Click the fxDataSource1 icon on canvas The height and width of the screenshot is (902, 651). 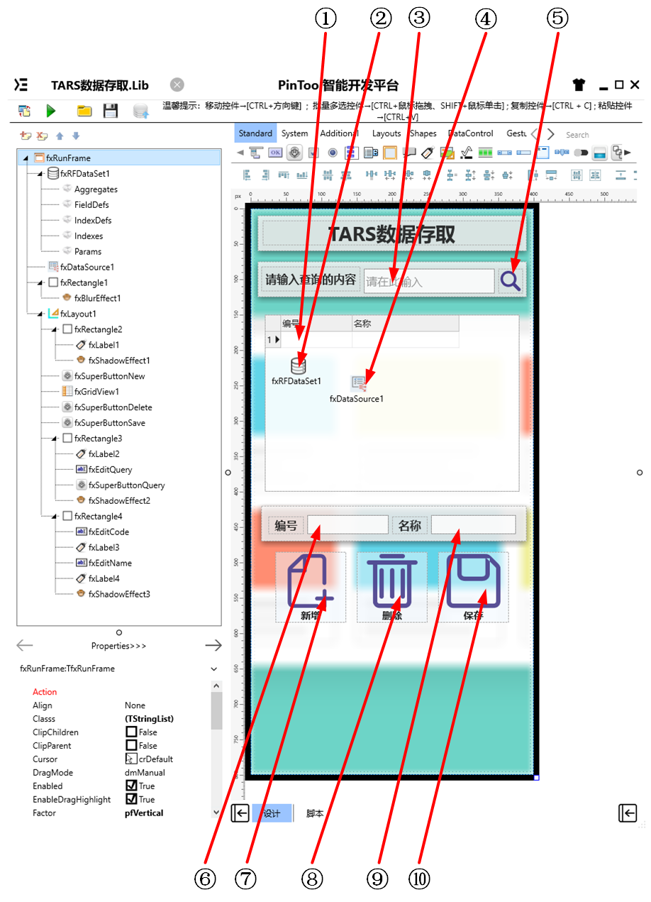tap(359, 384)
